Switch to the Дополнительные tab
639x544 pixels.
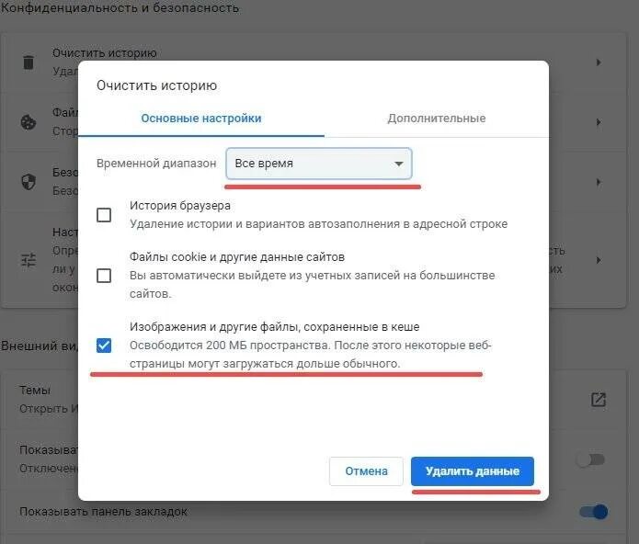[x=437, y=119]
